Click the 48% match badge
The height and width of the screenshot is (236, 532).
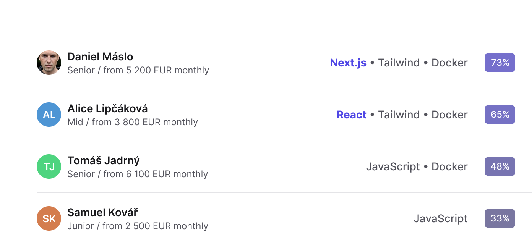coord(500,166)
